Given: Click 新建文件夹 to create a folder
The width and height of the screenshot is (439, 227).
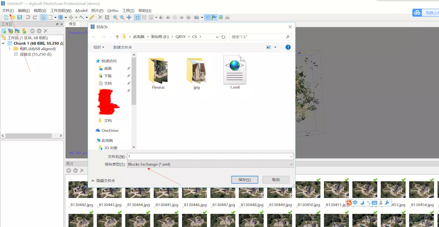Looking at the screenshot, I should point(123,47).
